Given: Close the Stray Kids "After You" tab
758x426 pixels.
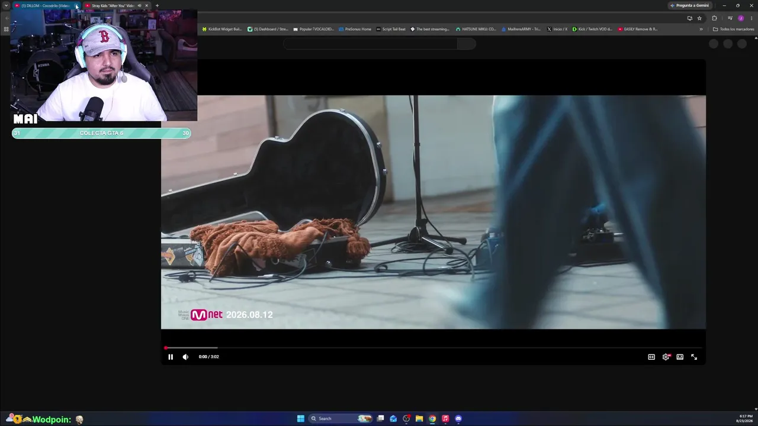Looking at the screenshot, I should 147,5.
